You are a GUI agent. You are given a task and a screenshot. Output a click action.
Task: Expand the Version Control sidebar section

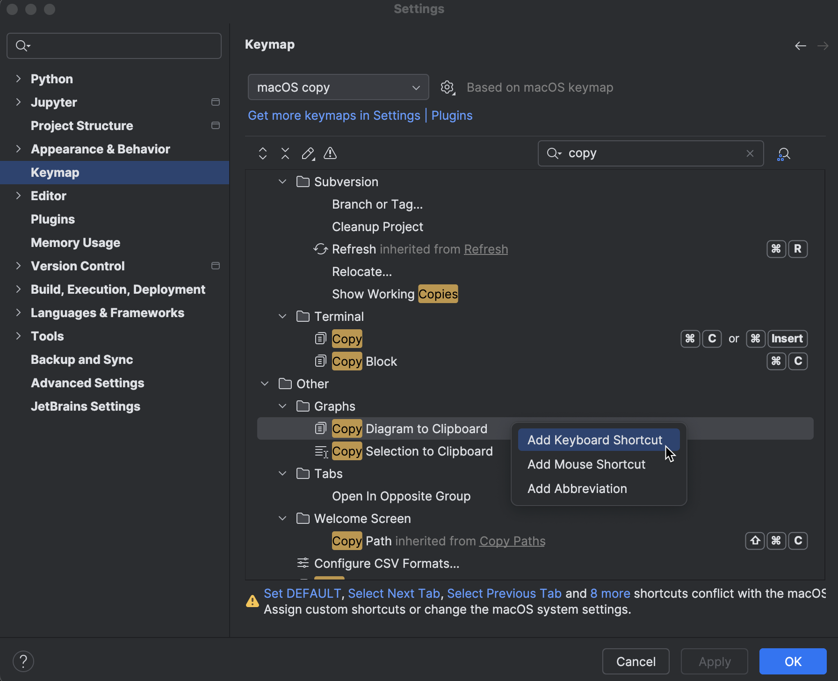click(18, 266)
